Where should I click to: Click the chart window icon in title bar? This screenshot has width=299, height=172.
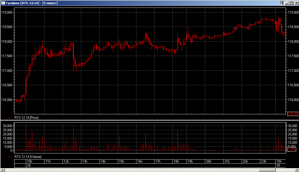(x=3, y=3)
